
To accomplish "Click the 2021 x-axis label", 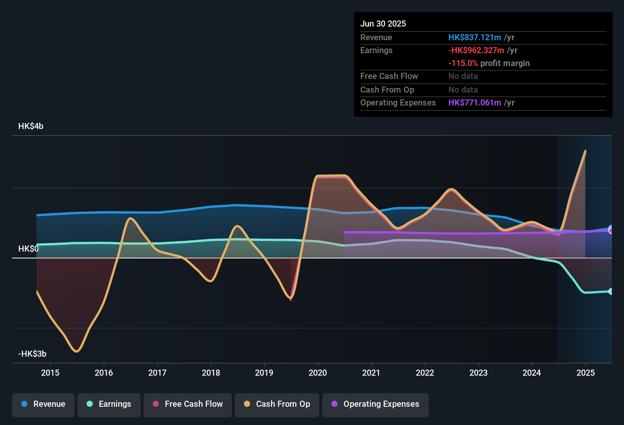I will [371, 373].
